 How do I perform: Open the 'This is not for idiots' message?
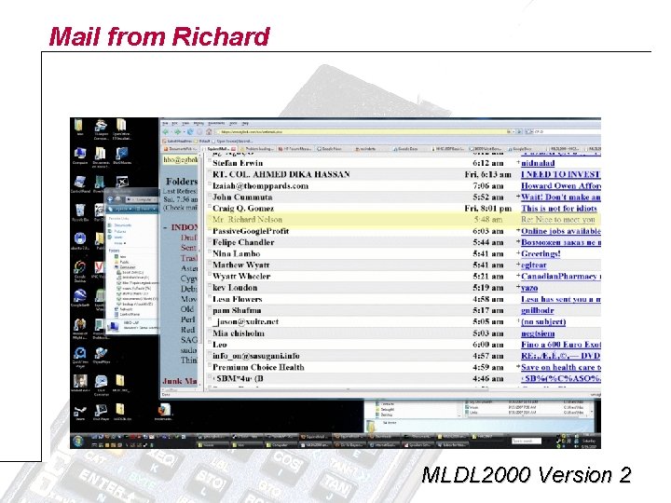pos(559,209)
